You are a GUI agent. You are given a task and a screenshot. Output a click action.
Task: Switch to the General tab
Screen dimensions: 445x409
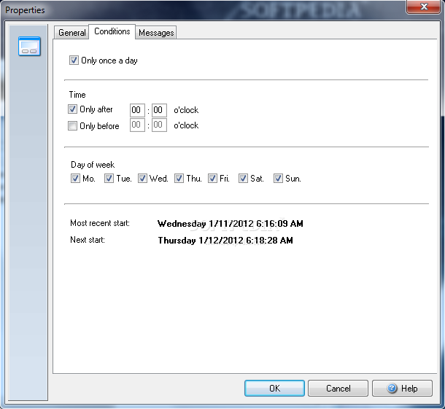coord(71,33)
